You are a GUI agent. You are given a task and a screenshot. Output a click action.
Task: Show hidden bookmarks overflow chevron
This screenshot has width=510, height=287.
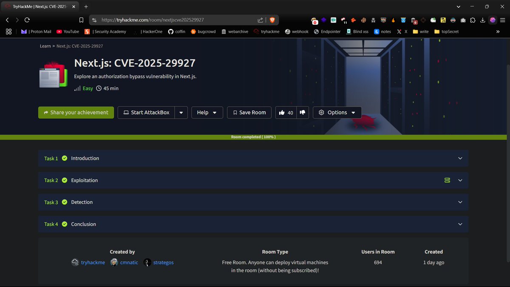[x=498, y=31]
